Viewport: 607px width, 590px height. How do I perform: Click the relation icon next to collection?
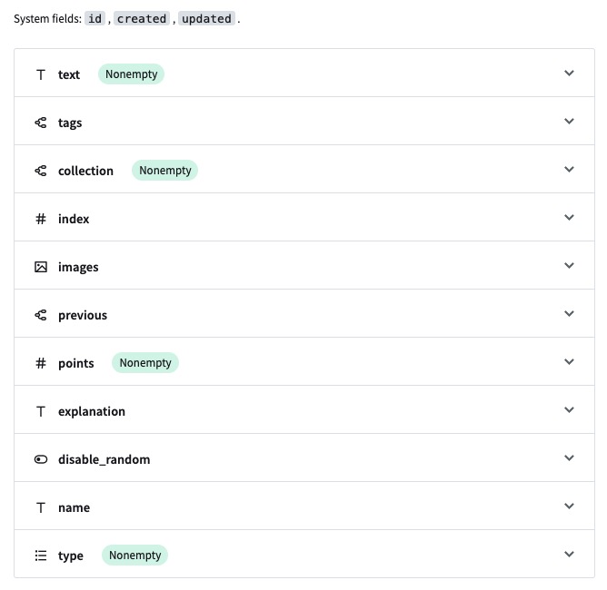coord(41,171)
